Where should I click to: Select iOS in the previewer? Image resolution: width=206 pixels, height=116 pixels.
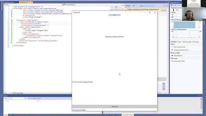pyautogui.click(x=134, y=6)
